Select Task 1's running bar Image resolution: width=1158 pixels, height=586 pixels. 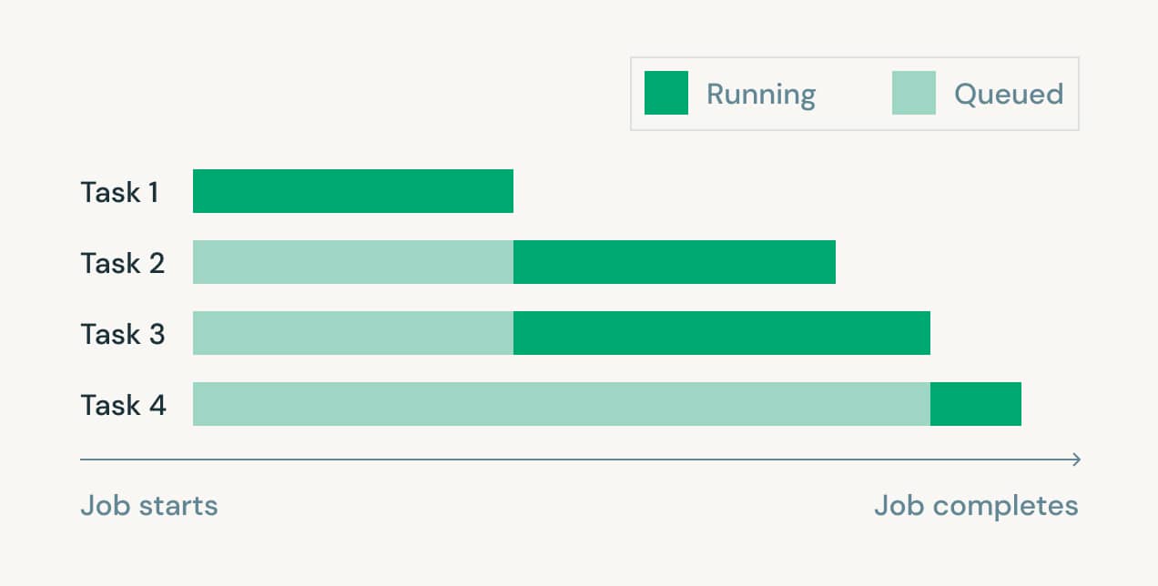[353, 191]
